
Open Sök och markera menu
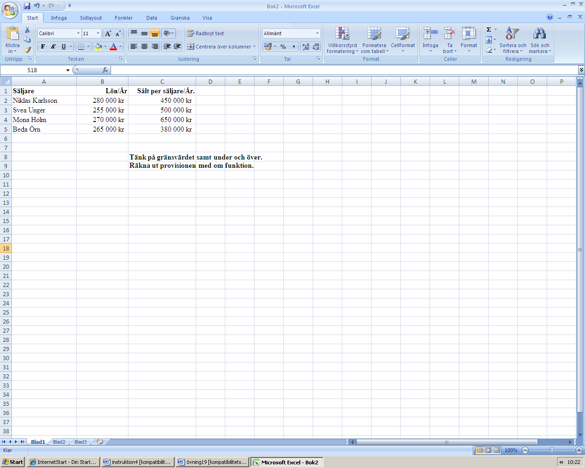click(x=540, y=40)
